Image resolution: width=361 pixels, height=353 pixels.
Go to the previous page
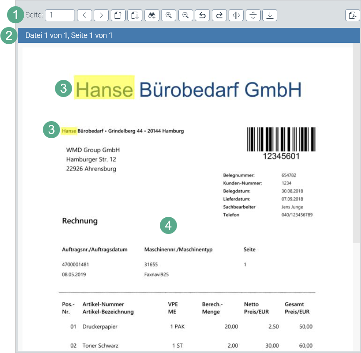coord(85,15)
